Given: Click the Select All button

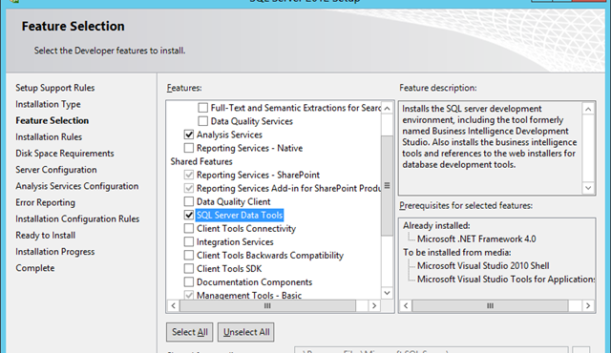Looking at the screenshot, I should point(190,332).
